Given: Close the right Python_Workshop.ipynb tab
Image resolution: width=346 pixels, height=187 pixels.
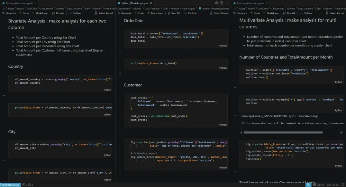Looking at the screenshot, I should (x=266, y=3).
